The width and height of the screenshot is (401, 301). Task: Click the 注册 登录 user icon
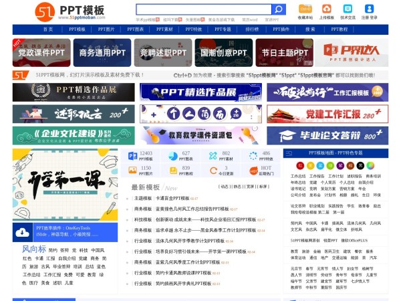point(369,9)
